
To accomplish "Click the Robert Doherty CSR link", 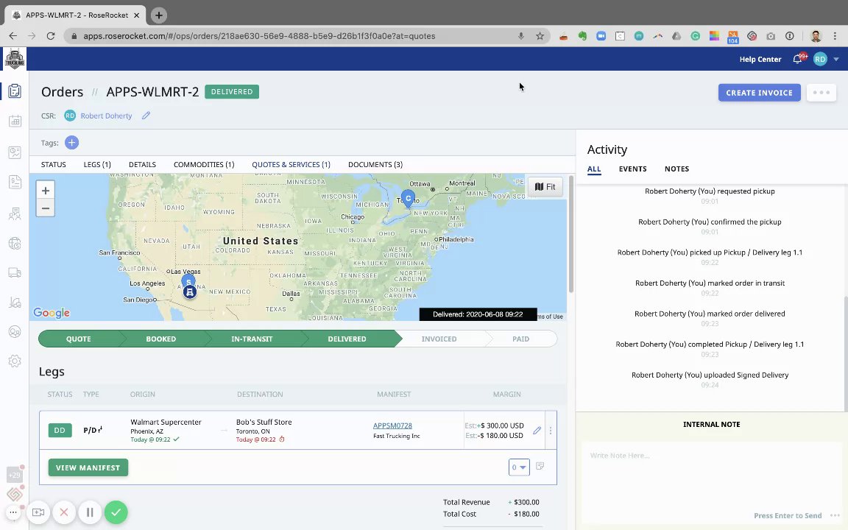I will [106, 116].
